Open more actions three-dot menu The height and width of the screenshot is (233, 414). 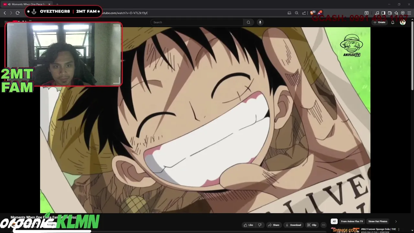tap(323, 225)
